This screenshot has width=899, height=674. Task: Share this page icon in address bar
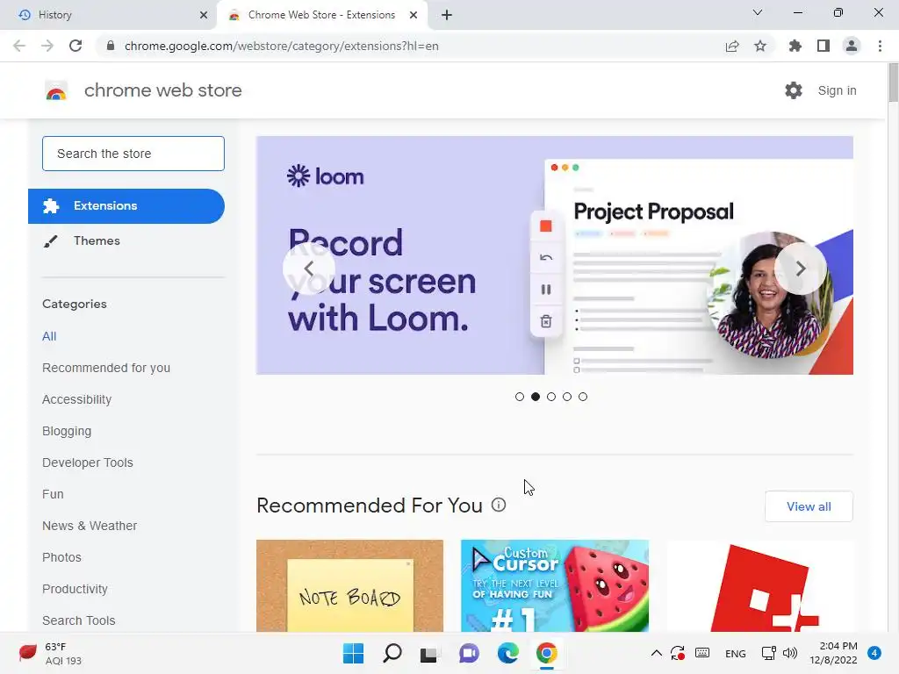coord(732,46)
